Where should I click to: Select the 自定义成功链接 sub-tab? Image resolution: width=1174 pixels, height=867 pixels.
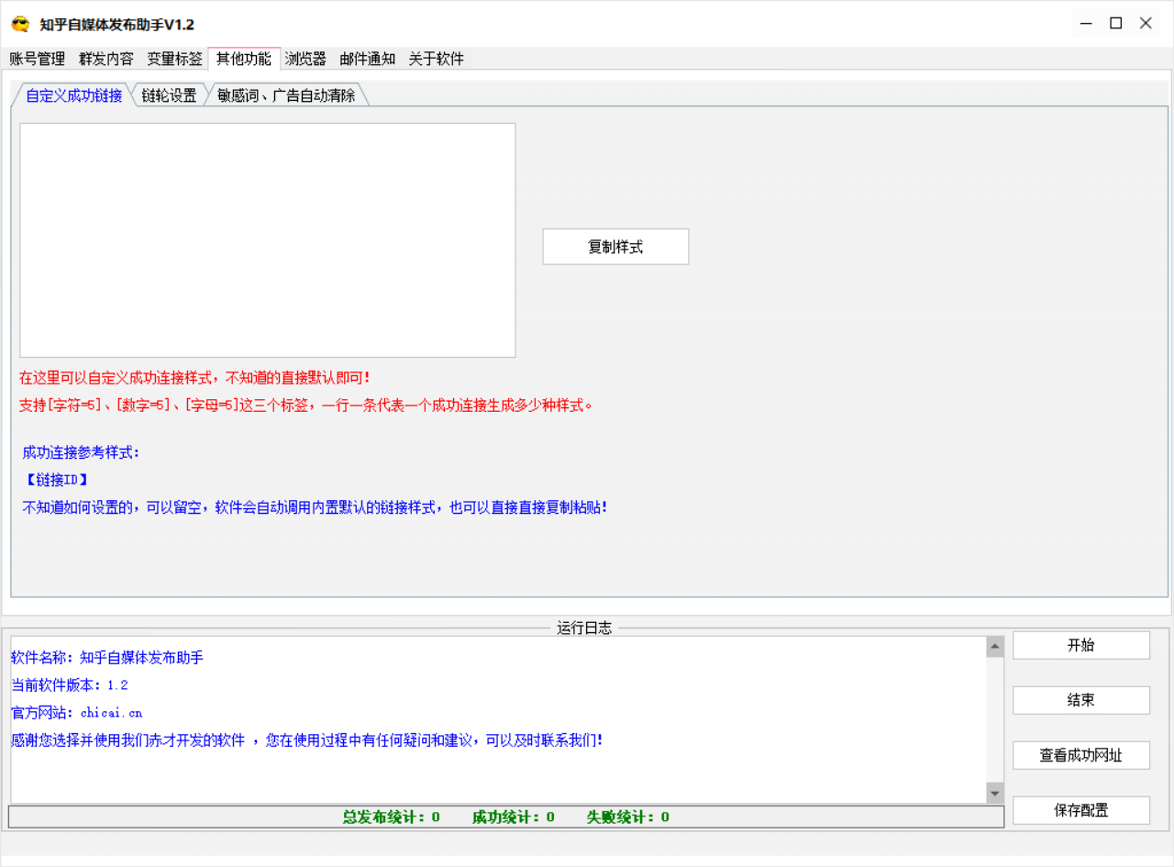[73, 95]
